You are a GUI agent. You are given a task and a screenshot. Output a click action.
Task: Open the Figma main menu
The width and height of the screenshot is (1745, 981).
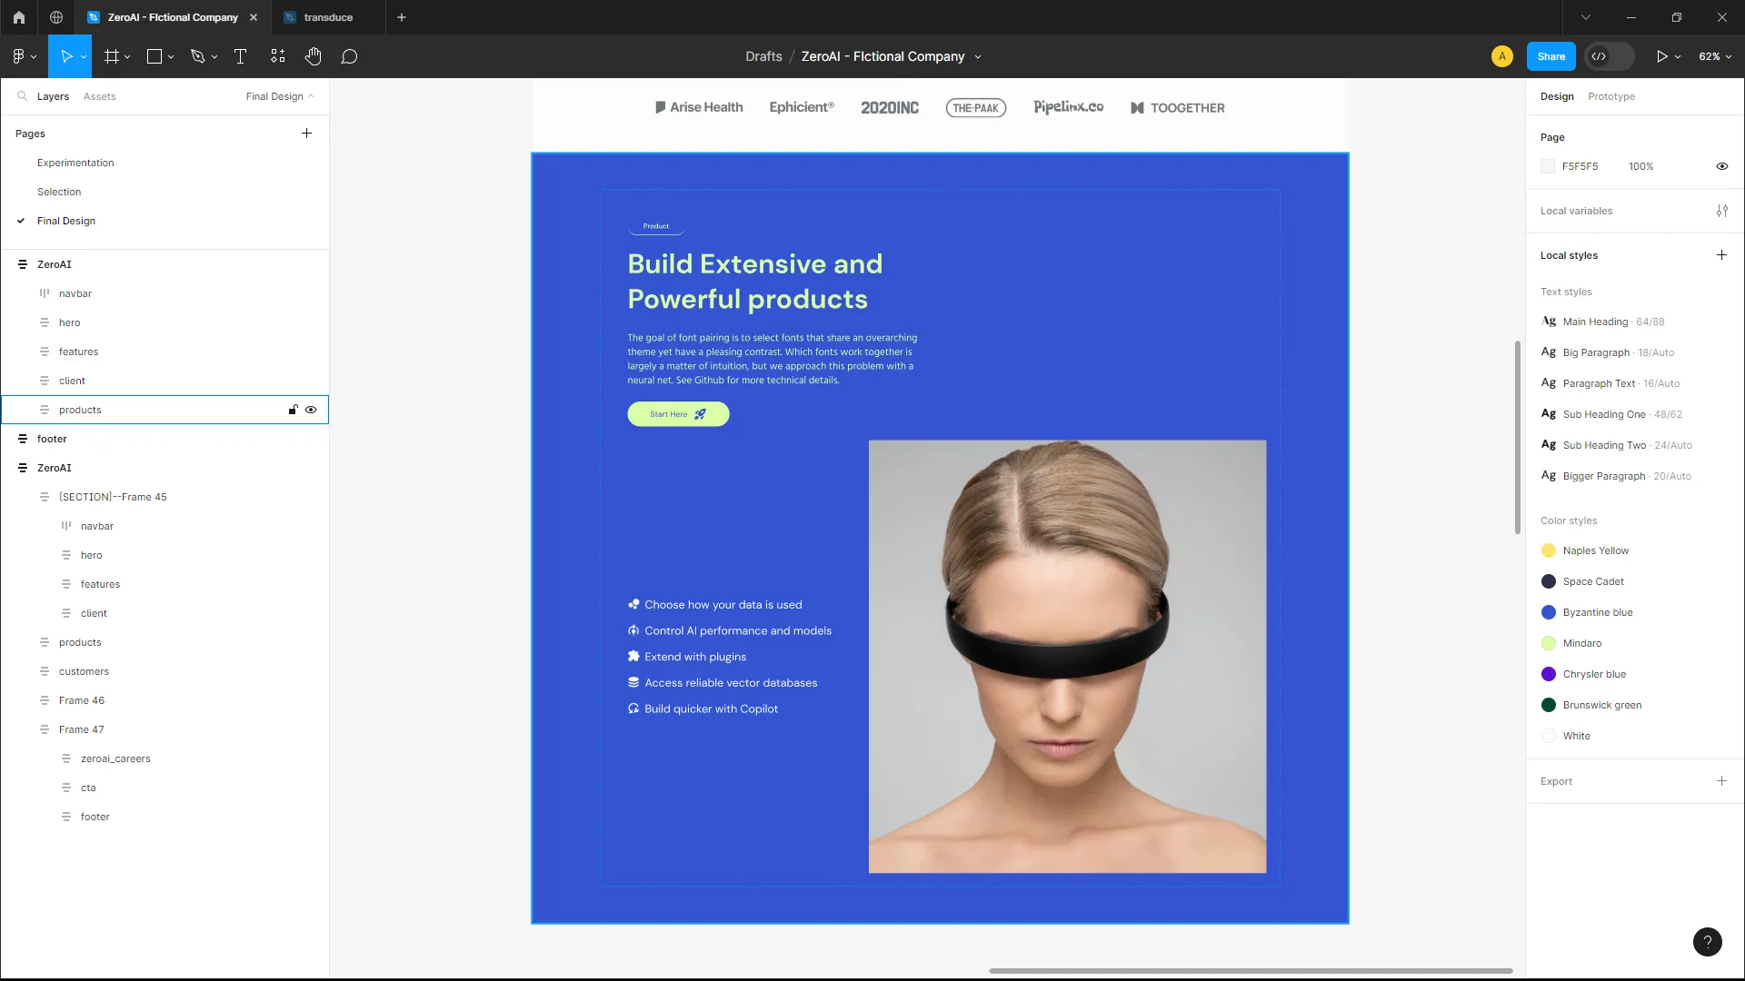tap(19, 56)
